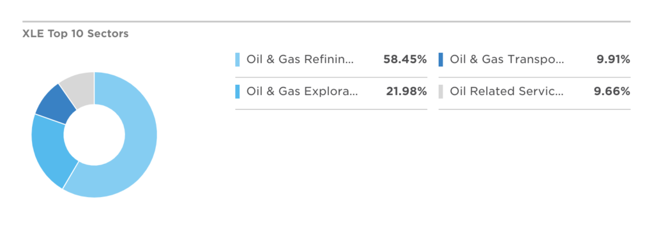Screen dimensions: 654x236
Task: Click the 58.45% value
Action: click(405, 59)
